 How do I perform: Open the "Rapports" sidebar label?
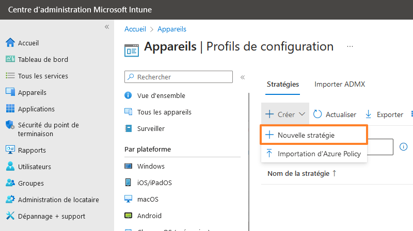pyautogui.click(x=32, y=150)
